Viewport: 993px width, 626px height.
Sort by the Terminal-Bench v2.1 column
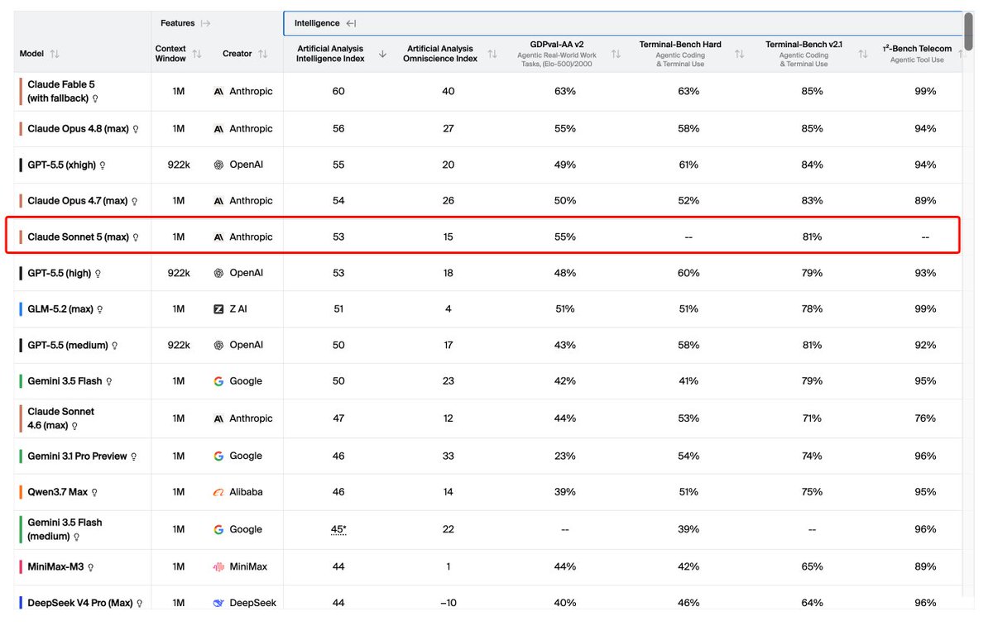click(x=863, y=54)
